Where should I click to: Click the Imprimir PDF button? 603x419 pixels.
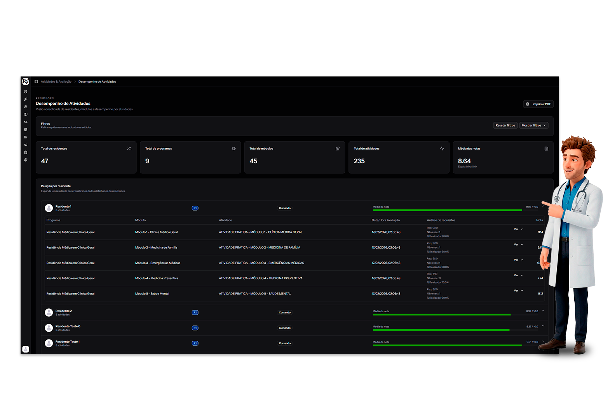(538, 104)
